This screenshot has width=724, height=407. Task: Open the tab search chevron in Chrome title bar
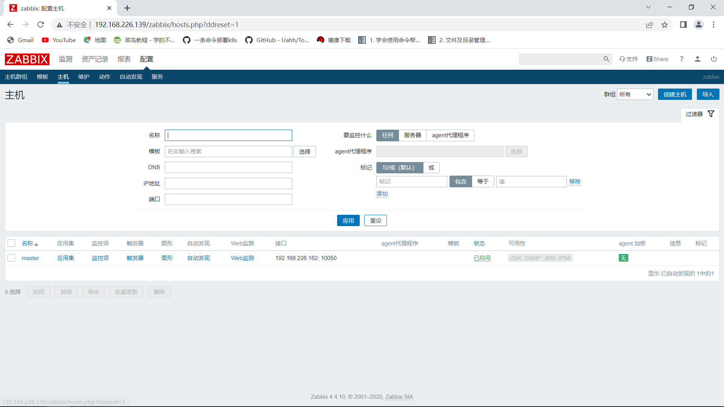point(648,7)
